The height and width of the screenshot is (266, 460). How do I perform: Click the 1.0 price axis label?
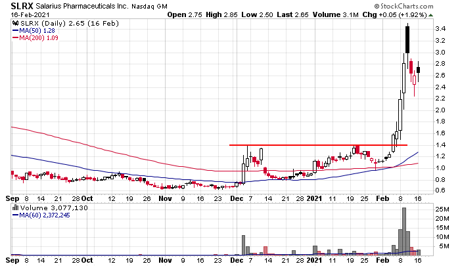click(440, 168)
